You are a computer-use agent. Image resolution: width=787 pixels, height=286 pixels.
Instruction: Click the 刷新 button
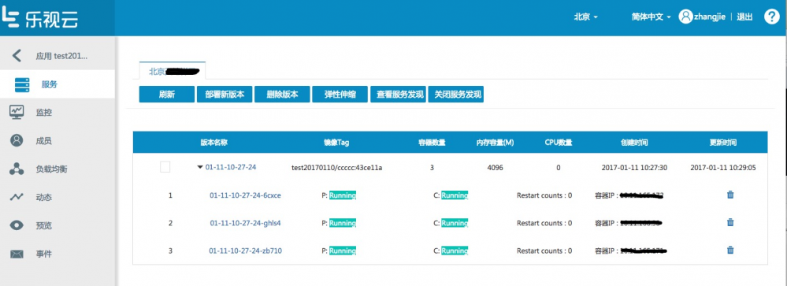(167, 95)
